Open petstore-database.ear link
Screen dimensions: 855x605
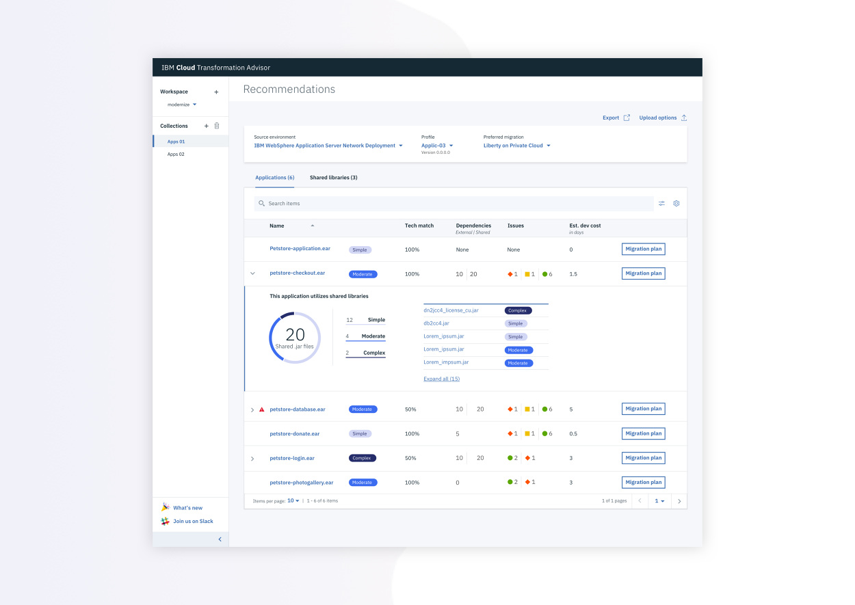[298, 409]
